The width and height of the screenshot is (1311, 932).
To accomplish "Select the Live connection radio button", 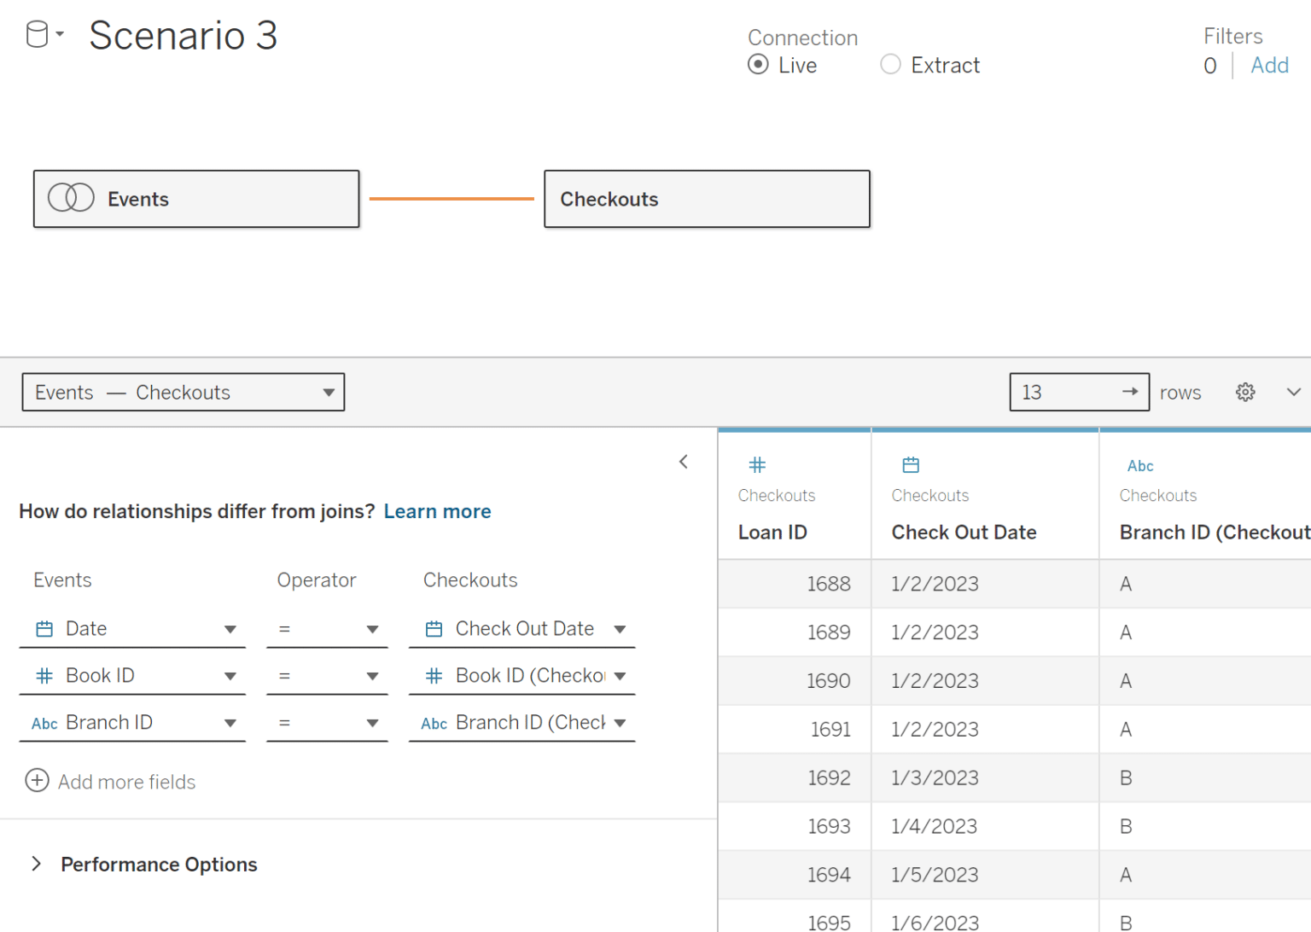I will (x=758, y=64).
